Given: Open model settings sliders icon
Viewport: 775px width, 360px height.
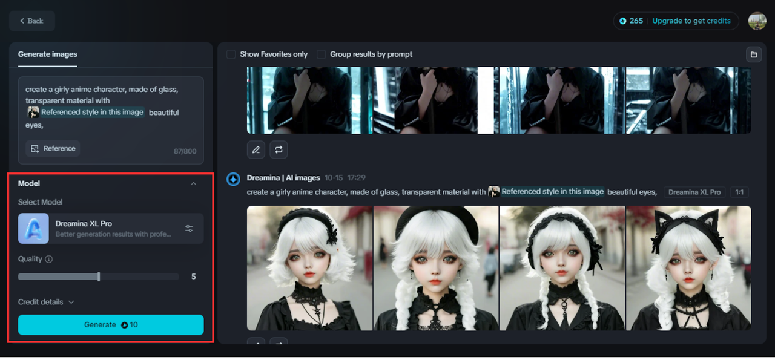Looking at the screenshot, I should coord(190,228).
